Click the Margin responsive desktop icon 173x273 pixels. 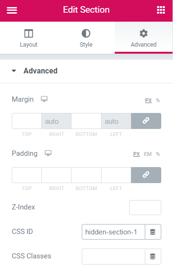44,99
